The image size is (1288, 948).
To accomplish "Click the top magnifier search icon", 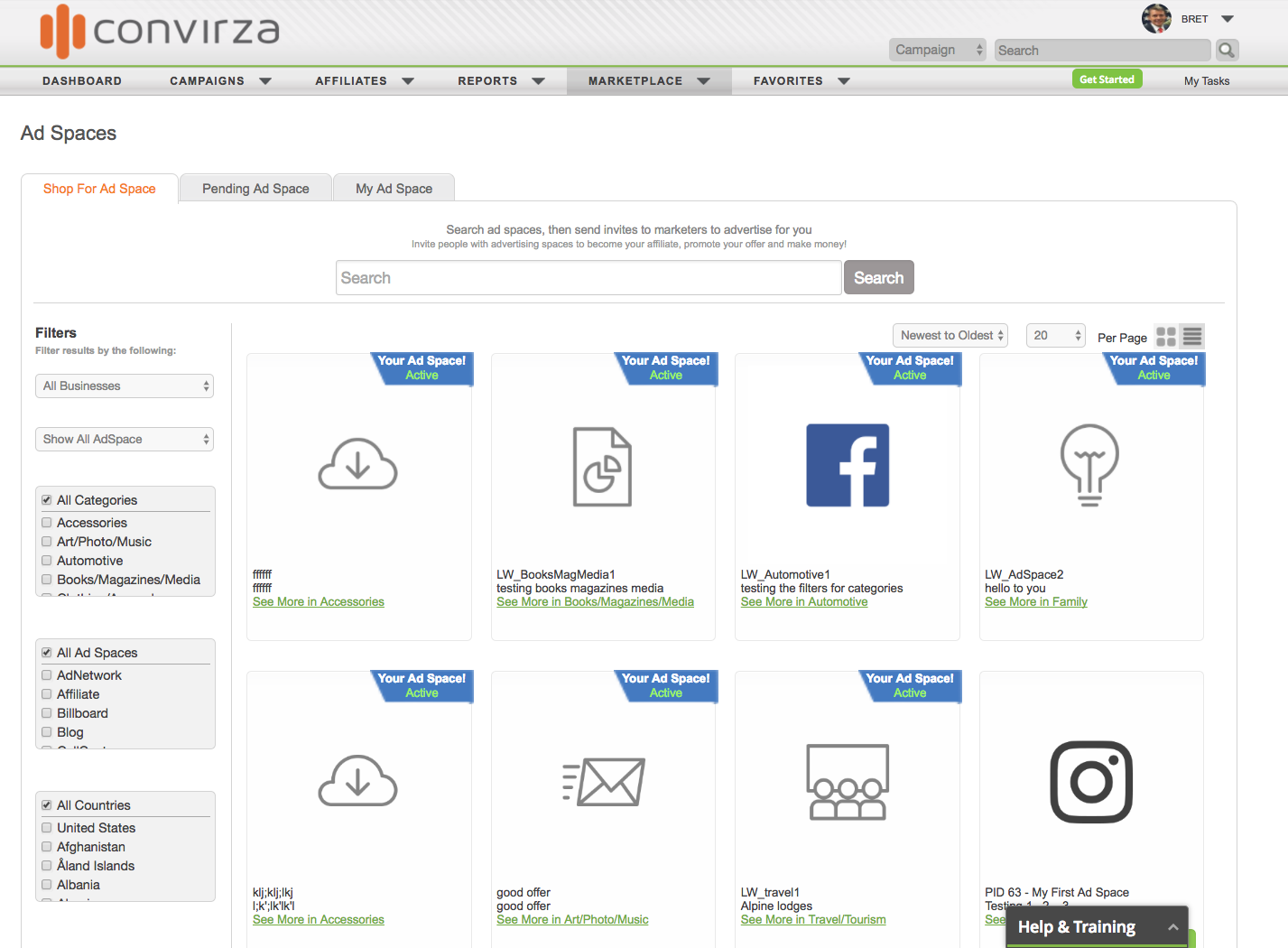I will point(1227,50).
